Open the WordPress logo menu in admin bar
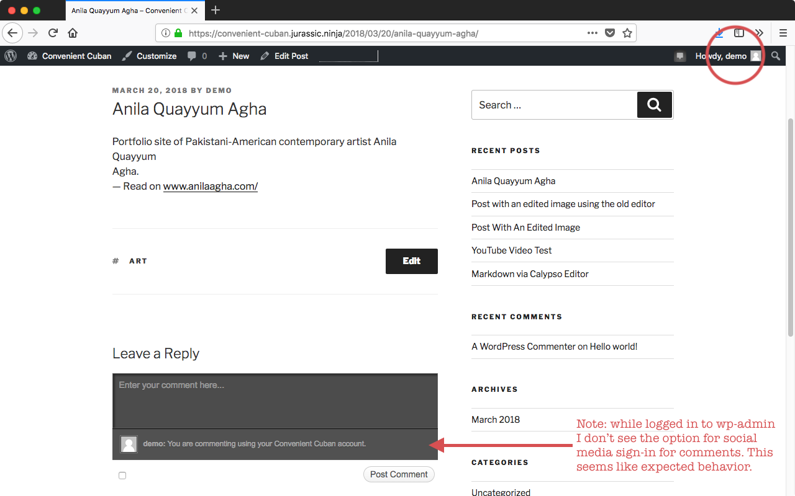 point(11,56)
